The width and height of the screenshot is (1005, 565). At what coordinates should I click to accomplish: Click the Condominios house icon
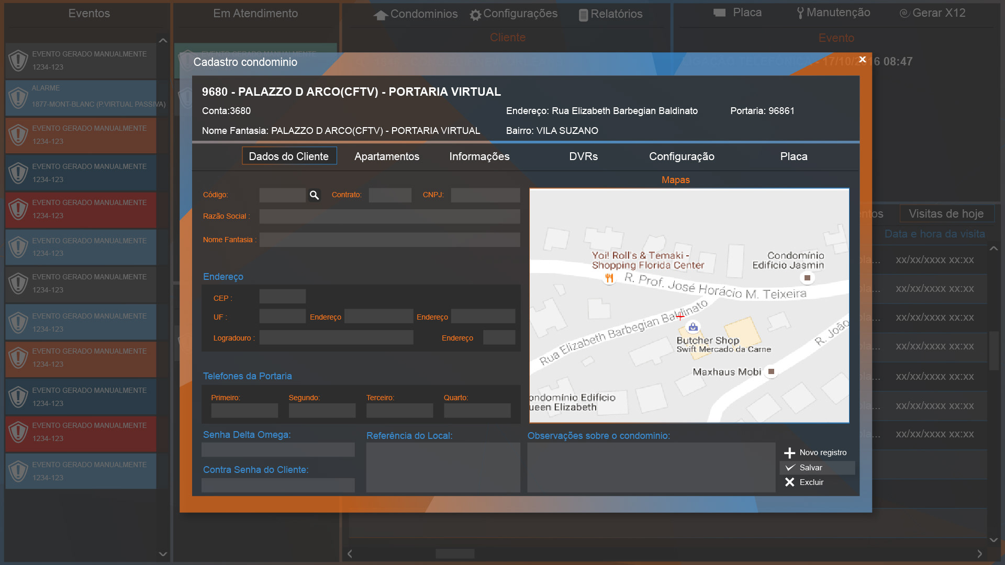tap(381, 15)
